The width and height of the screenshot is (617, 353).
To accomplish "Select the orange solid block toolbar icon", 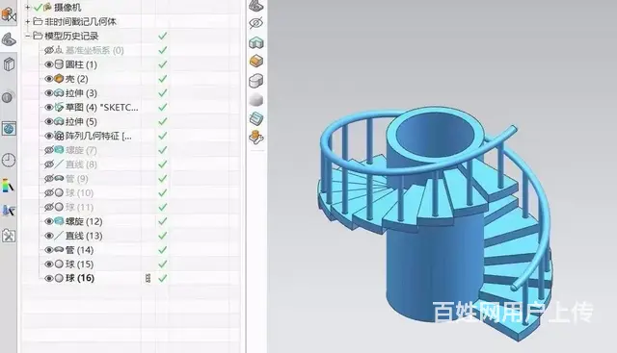I will [x=256, y=62].
